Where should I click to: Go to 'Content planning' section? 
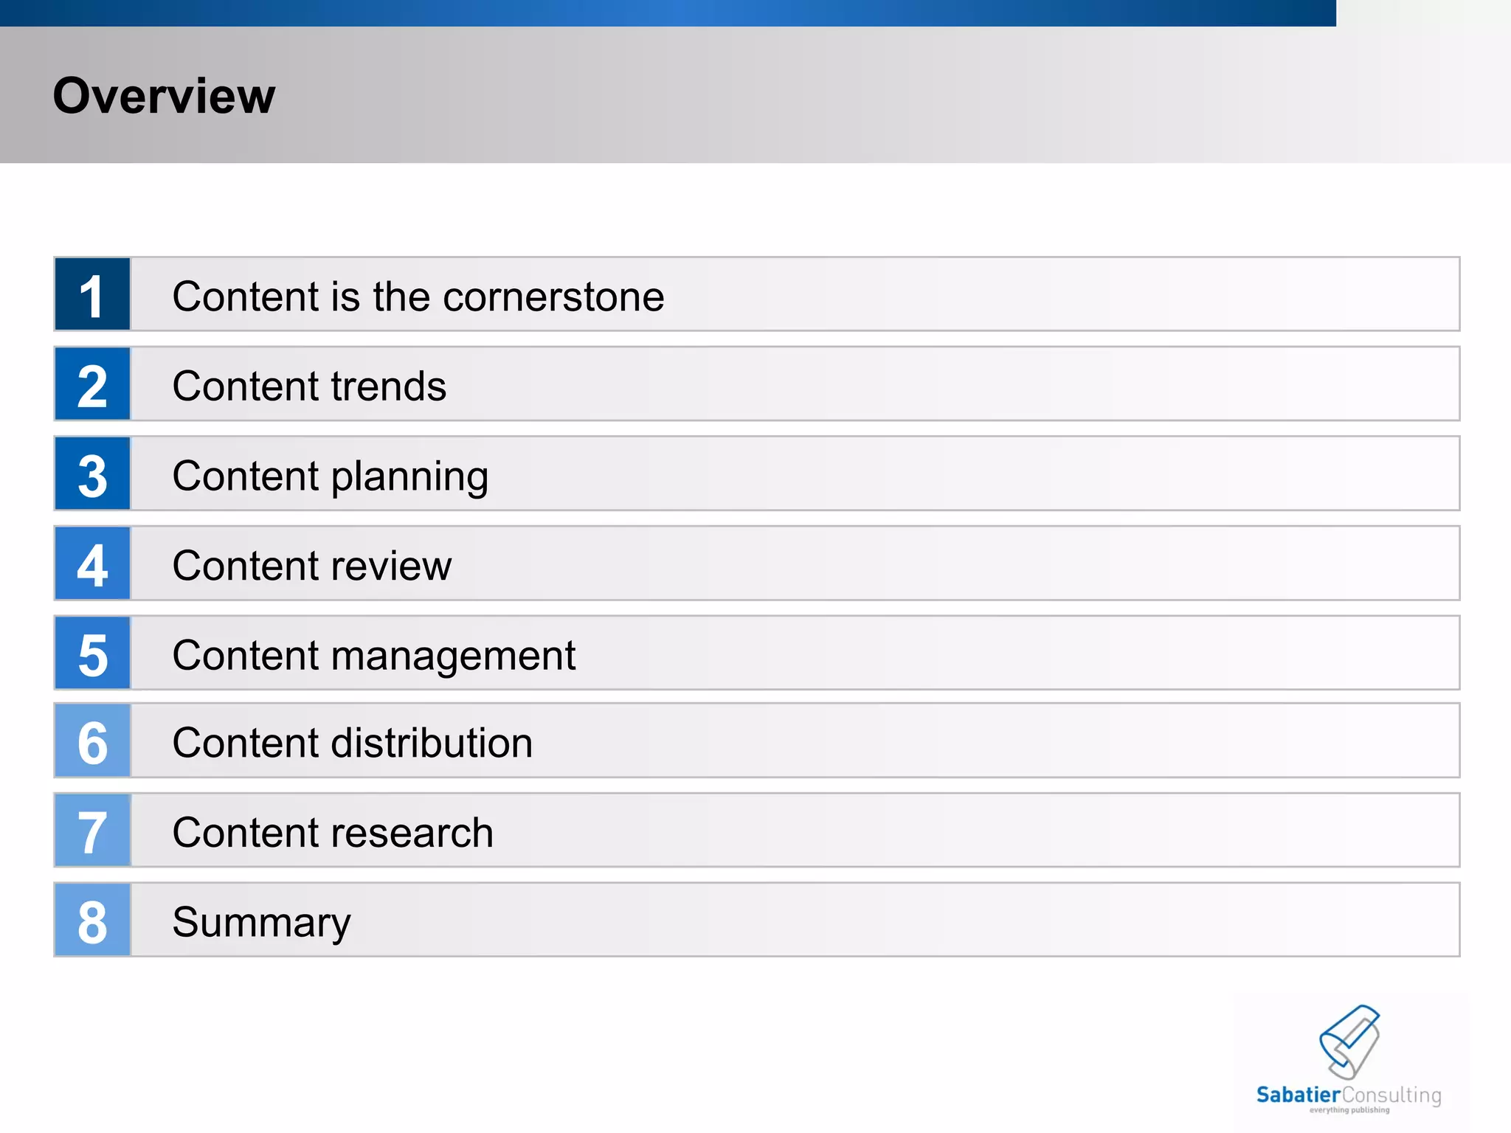330,476
